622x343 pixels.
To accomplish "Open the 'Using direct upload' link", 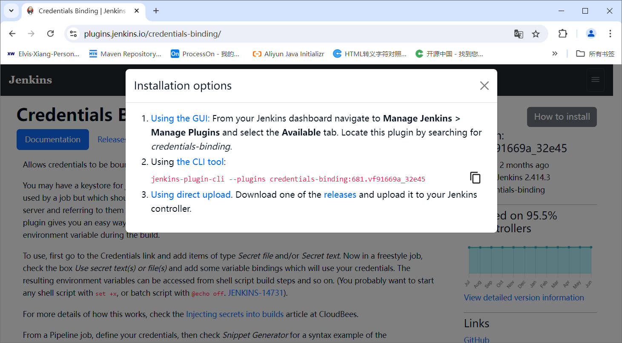I will [191, 195].
